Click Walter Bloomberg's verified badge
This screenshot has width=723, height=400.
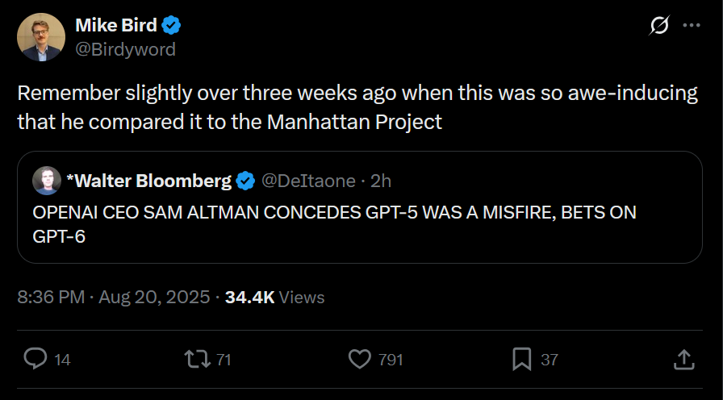(x=246, y=181)
